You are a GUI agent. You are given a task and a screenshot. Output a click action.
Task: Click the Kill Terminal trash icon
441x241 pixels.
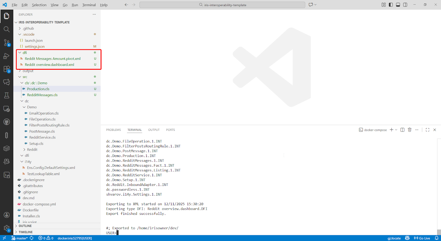[410, 130]
